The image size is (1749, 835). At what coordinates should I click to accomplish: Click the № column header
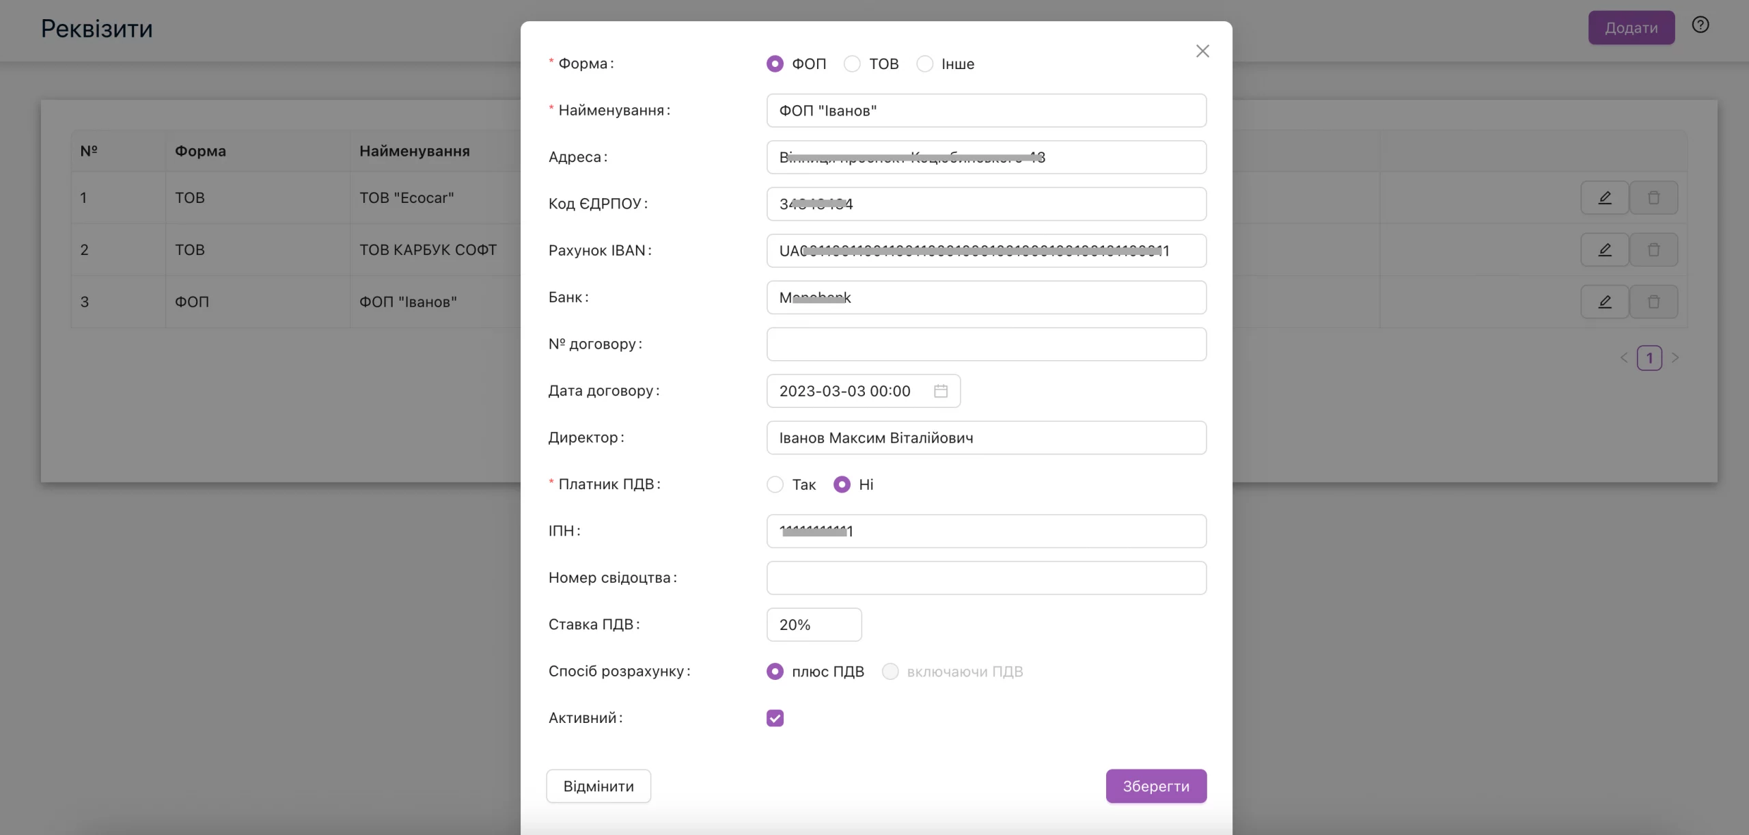coord(89,151)
